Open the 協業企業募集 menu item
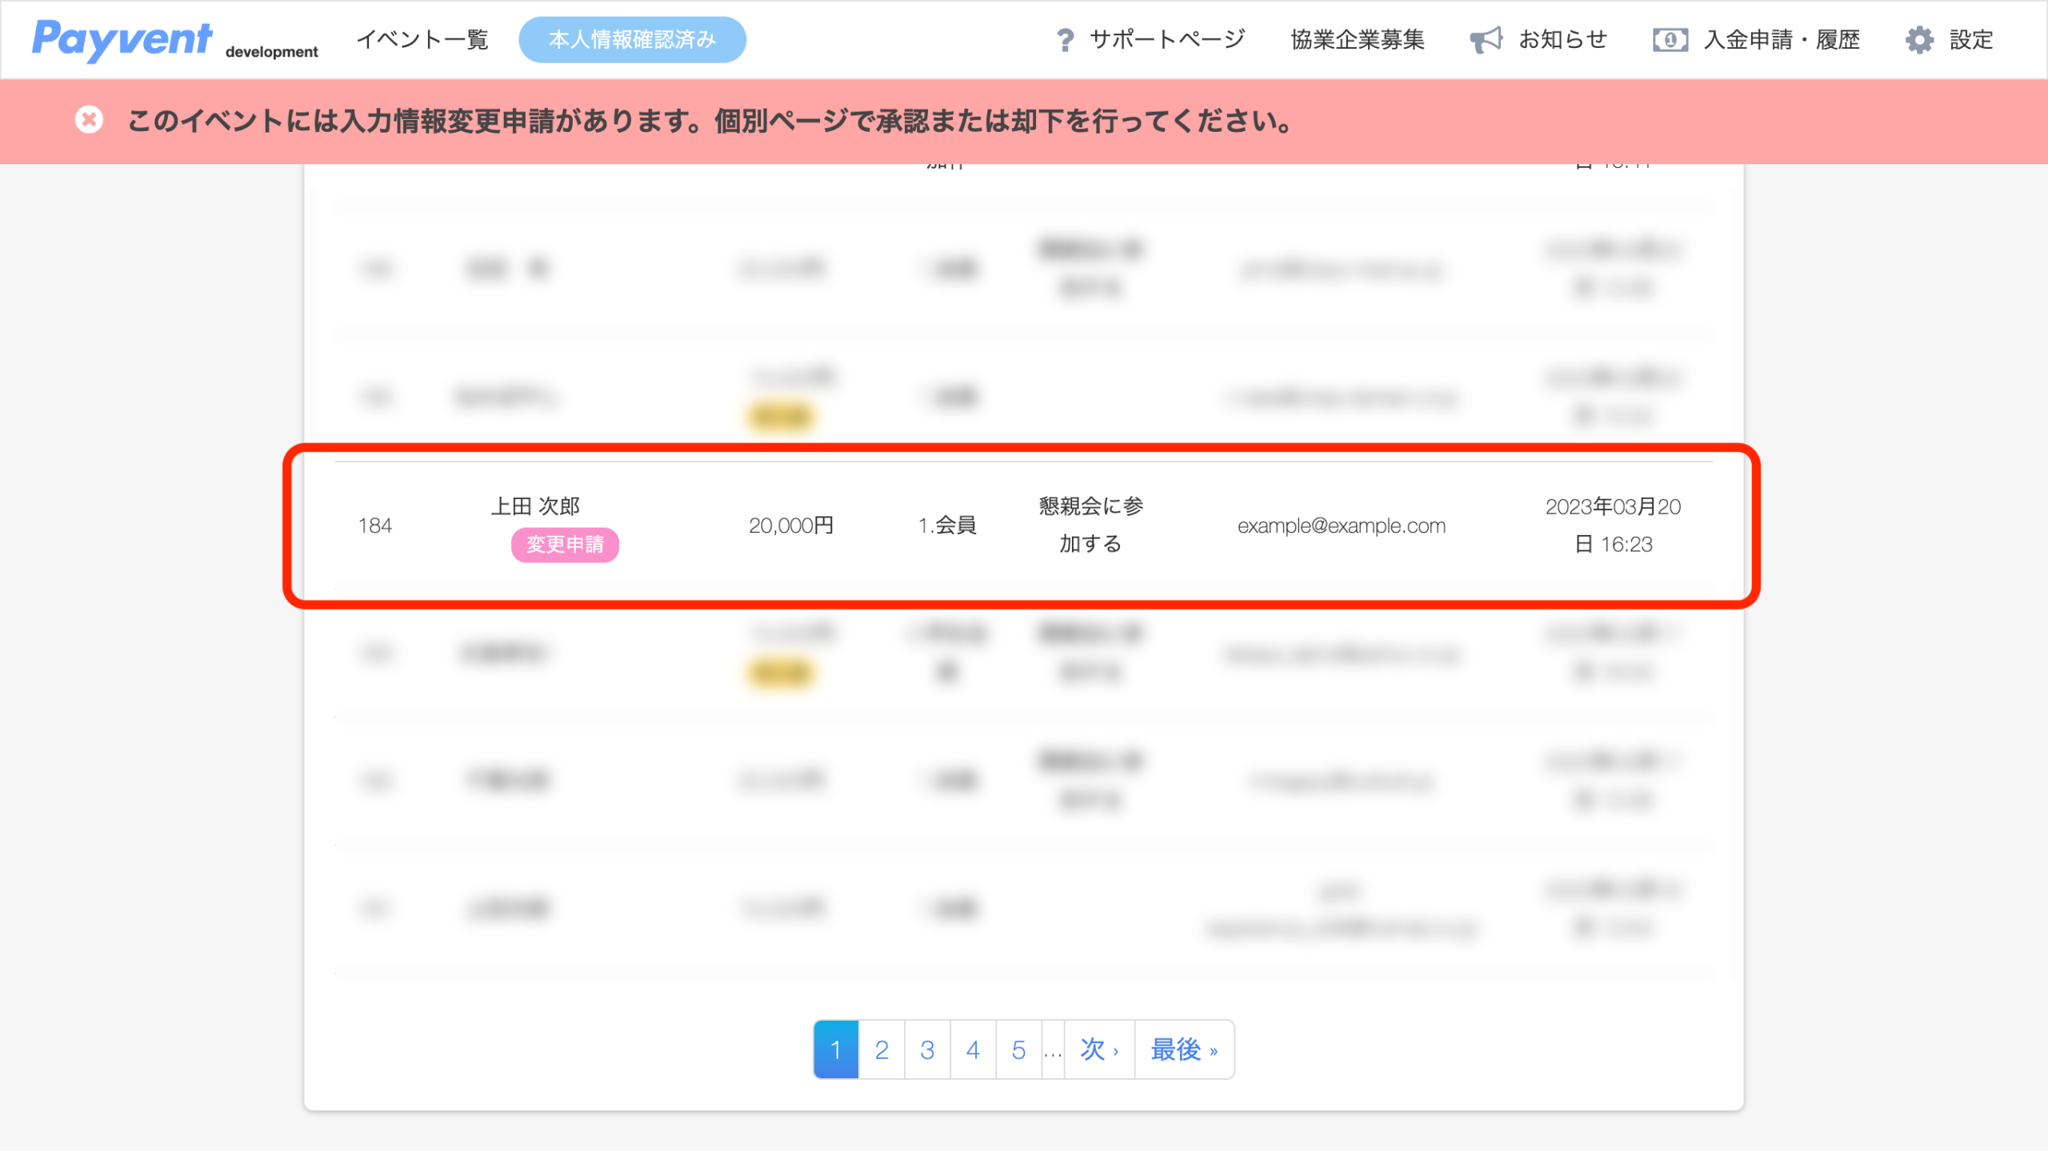The width and height of the screenshot is (2048, 1151). pos(1358,39)
